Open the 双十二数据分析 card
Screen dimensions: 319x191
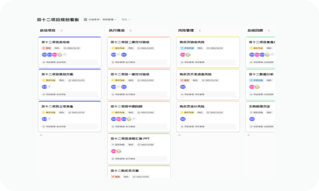(x=261, y=84)
